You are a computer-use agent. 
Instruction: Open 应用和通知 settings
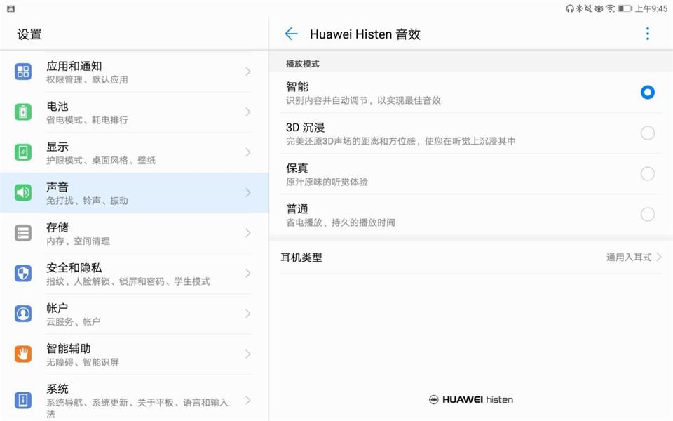[135, 72]
